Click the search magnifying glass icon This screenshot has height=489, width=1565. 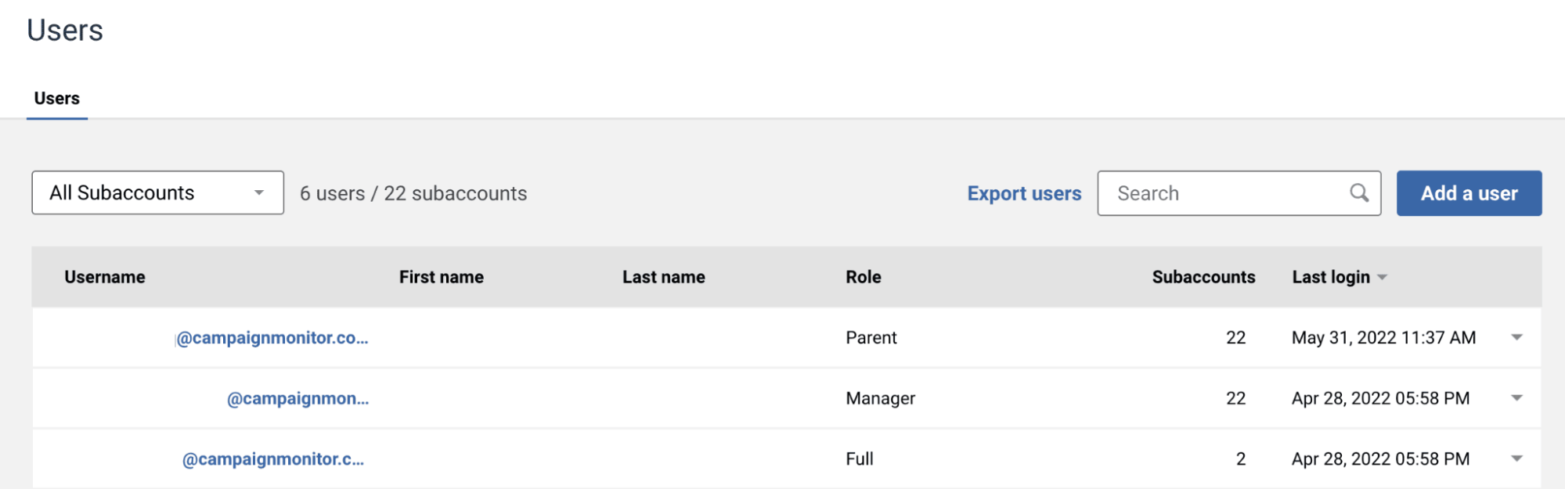[1359, 192]
